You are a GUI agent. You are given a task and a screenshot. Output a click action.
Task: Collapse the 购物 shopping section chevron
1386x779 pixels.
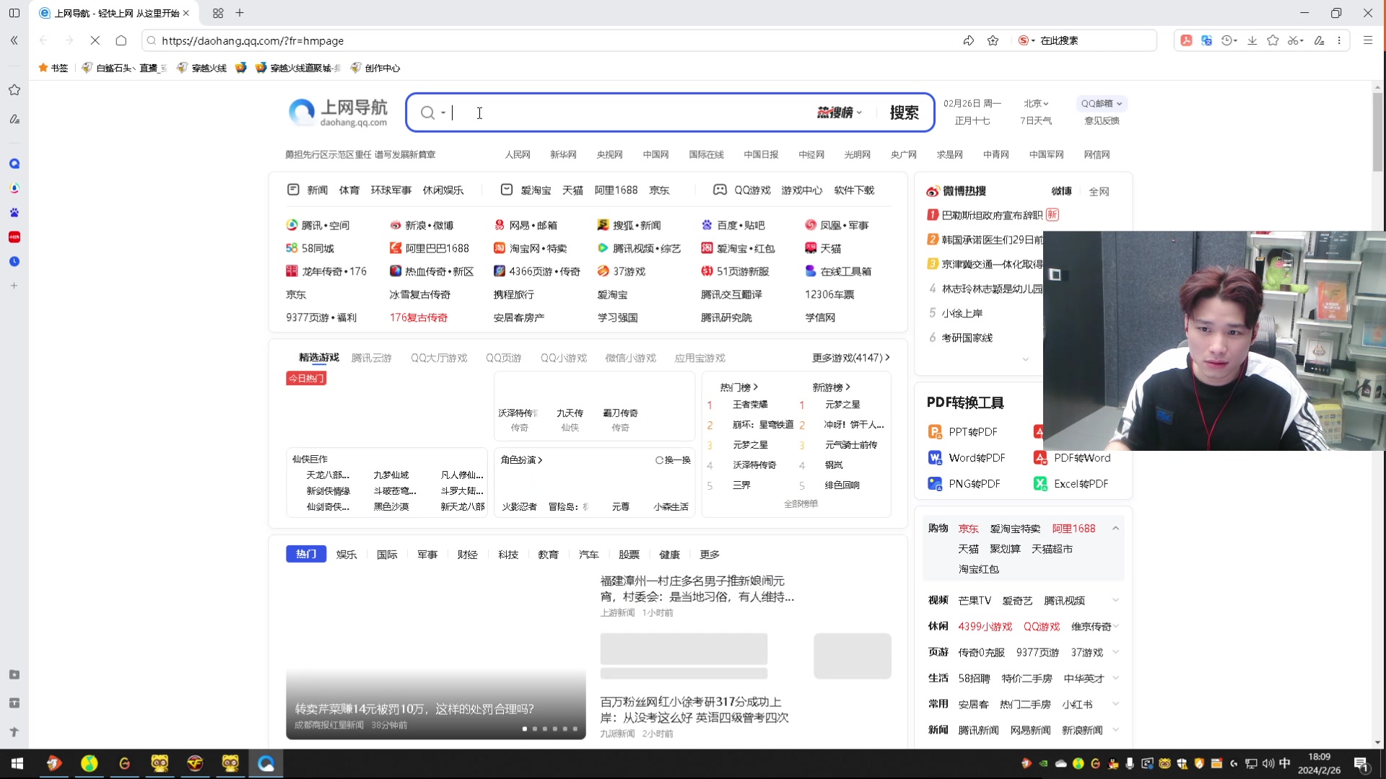(1115, 528)
